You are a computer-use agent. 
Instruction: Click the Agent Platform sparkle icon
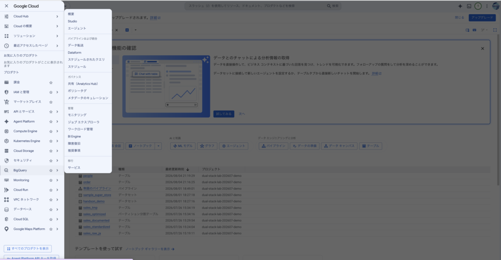tap(6, 122)
